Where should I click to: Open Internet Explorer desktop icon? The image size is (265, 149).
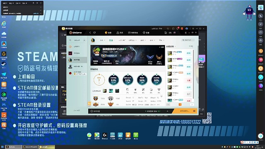pyautogui.click(x=4, y=24)
